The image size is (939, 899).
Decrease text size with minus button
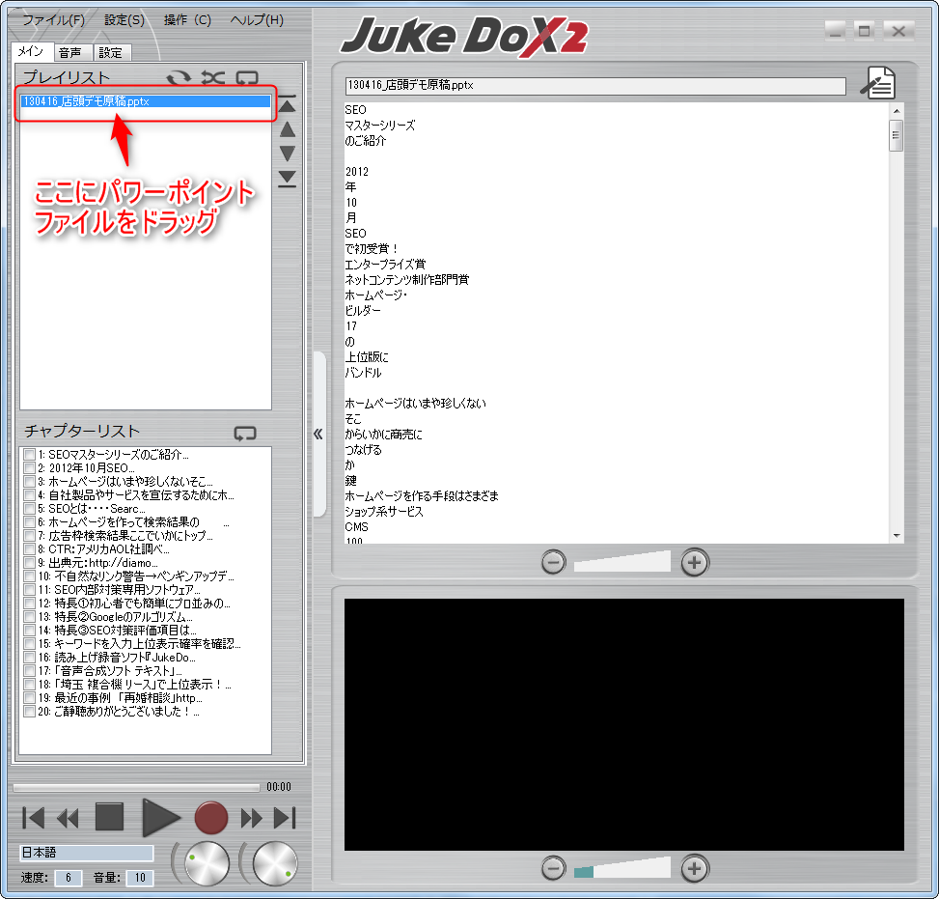tap(553, 562)
